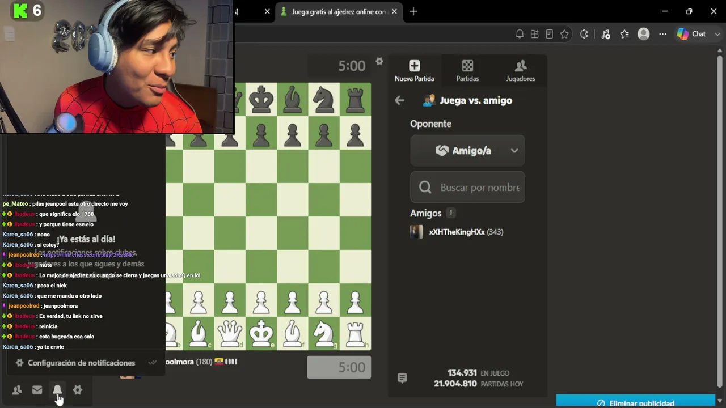Expand the Amigo/a opponent dropdown
This screenshot has width=726, height=408.
pyautogui.click(x=467, y=151)
